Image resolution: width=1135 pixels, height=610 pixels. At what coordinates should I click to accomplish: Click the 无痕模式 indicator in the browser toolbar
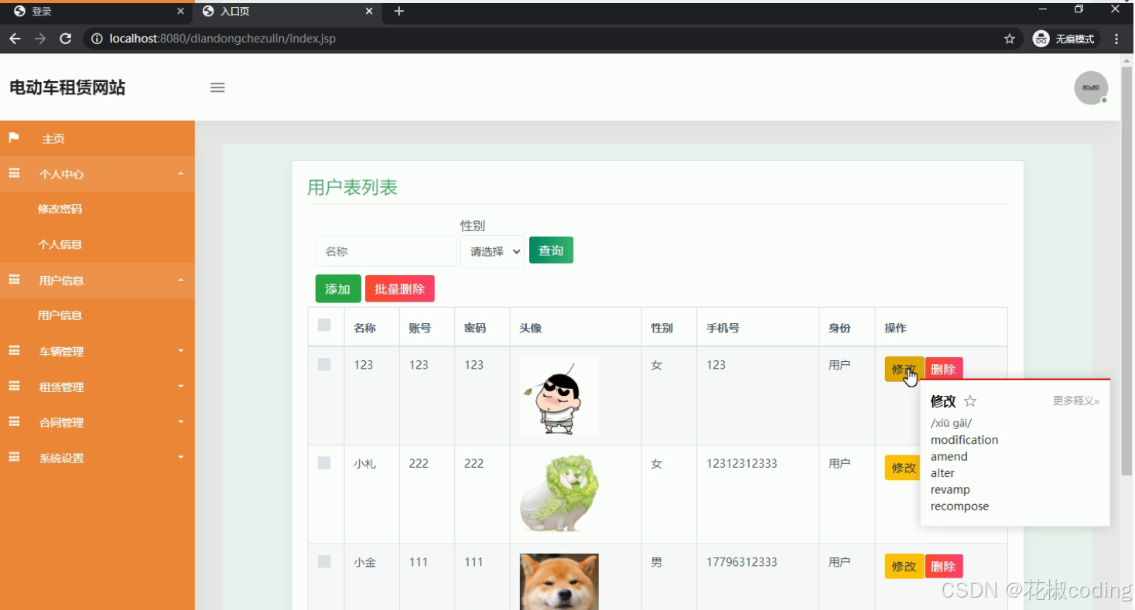pos(1065,38)
